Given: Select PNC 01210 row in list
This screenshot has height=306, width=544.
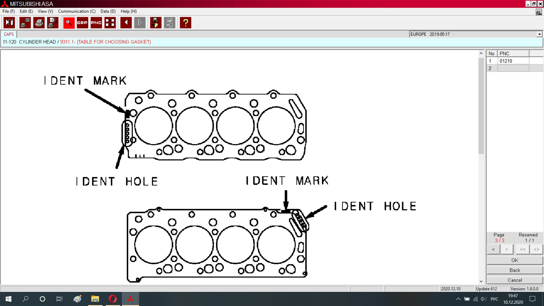Looking at the screenshot, I should pyautogui.click(x=506, y=61).
